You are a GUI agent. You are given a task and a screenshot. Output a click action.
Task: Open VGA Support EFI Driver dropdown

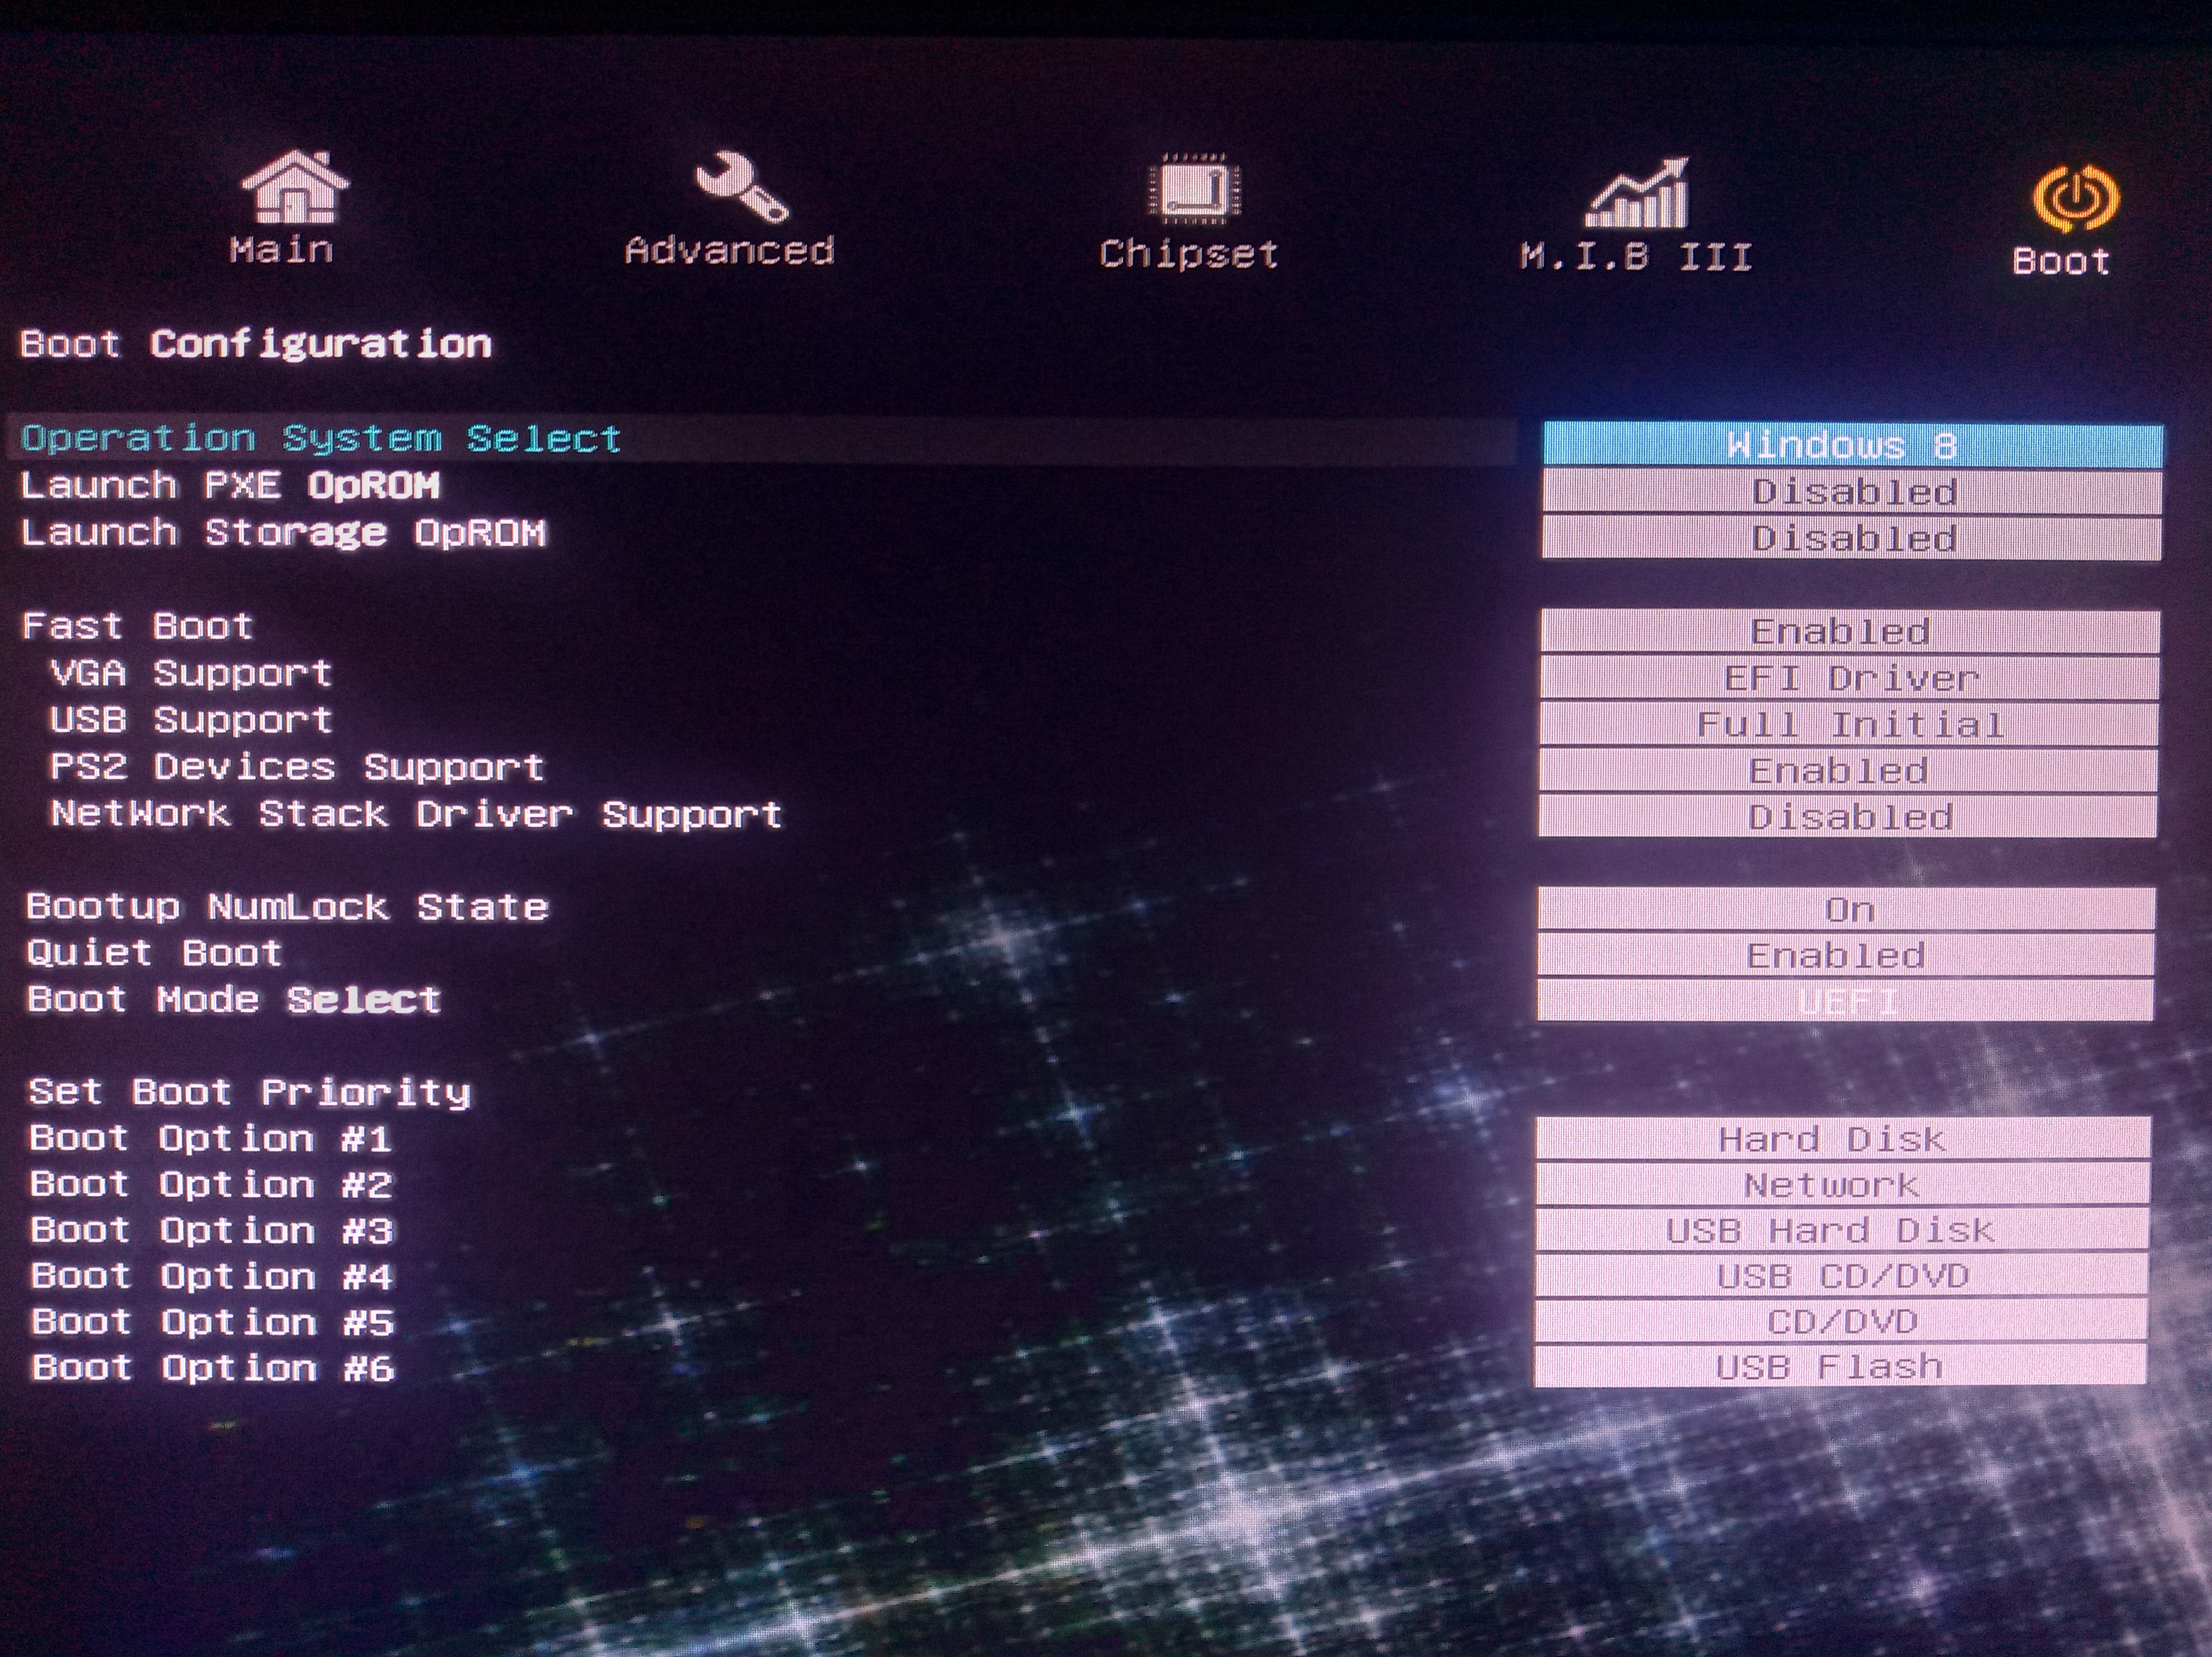1849,679
